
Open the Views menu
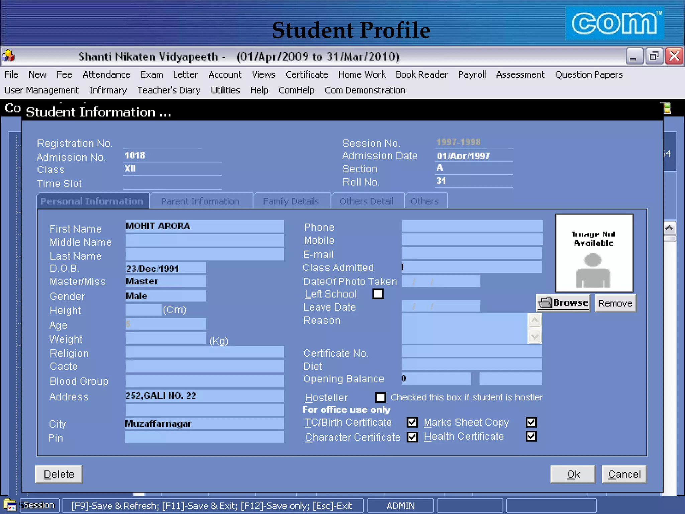(264, 74)
